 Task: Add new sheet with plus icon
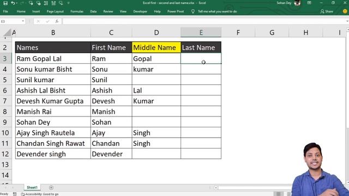51,188
